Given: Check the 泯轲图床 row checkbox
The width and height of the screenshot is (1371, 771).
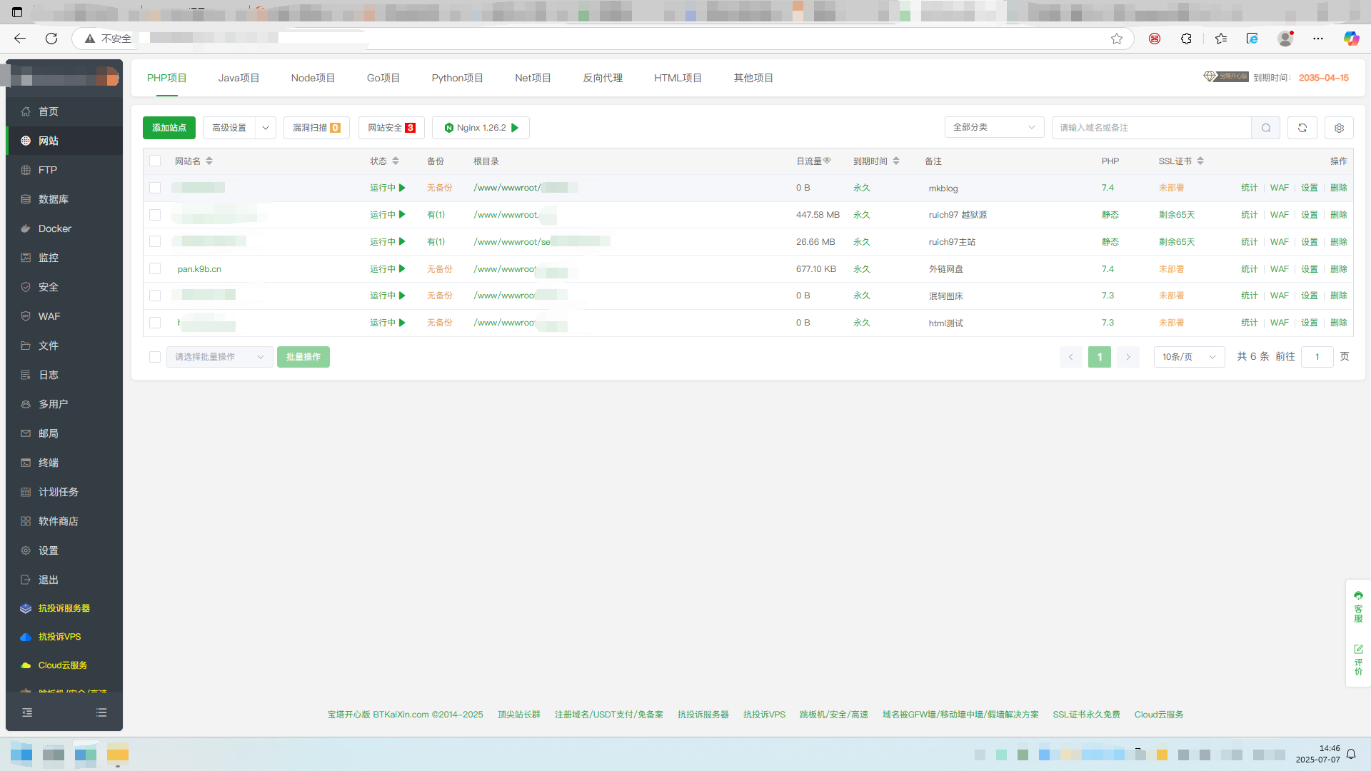Looking at the screenshot, I should click(x=155, y=296).
